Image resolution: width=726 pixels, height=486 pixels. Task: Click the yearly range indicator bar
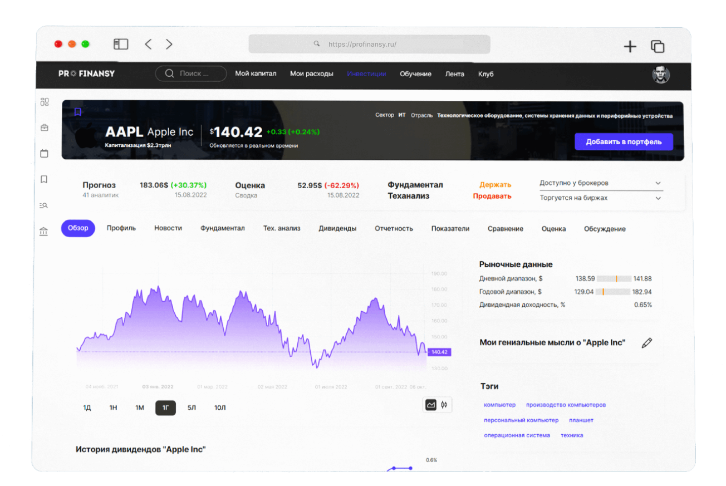click(614, 292)
